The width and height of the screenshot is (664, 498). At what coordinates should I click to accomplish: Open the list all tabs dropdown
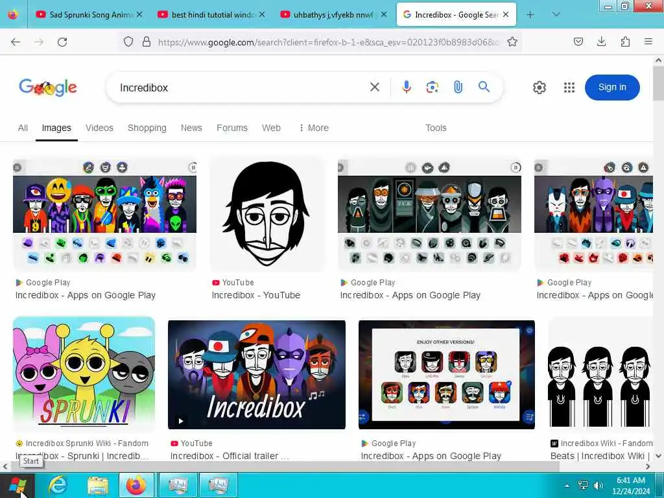[x=556, y=15]
